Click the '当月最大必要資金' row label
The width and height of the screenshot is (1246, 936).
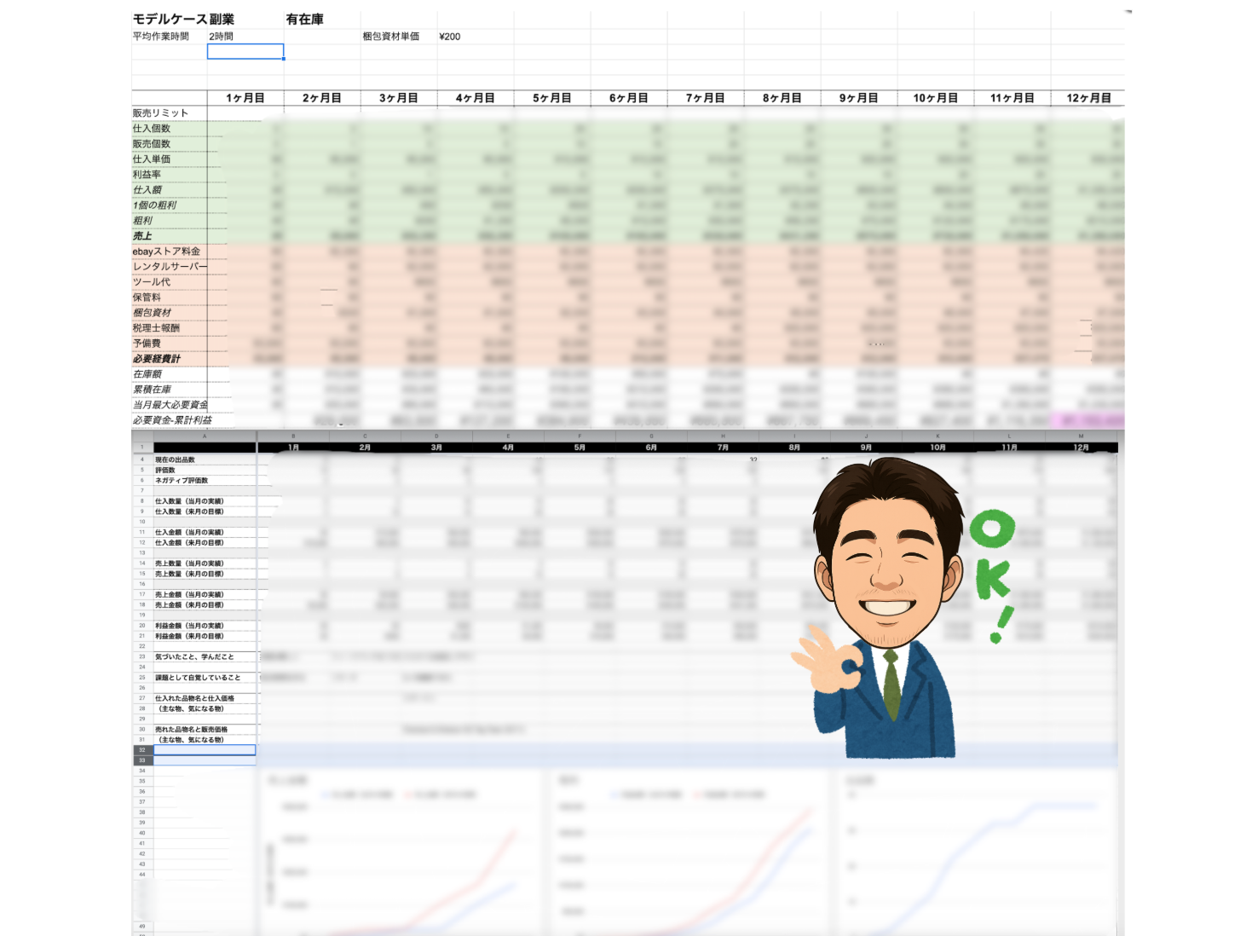(x=170, y=404)
